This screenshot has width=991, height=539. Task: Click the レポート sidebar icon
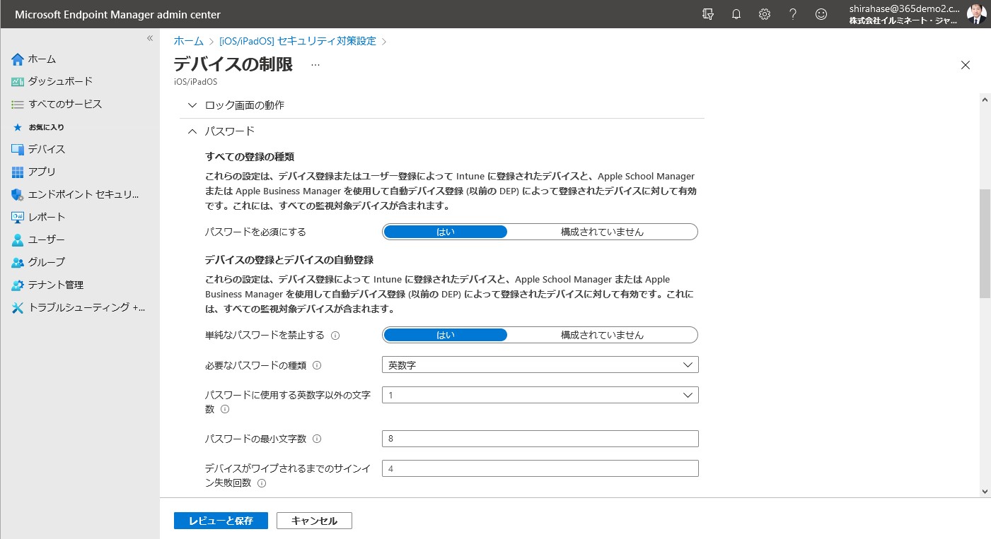[18, 218]
